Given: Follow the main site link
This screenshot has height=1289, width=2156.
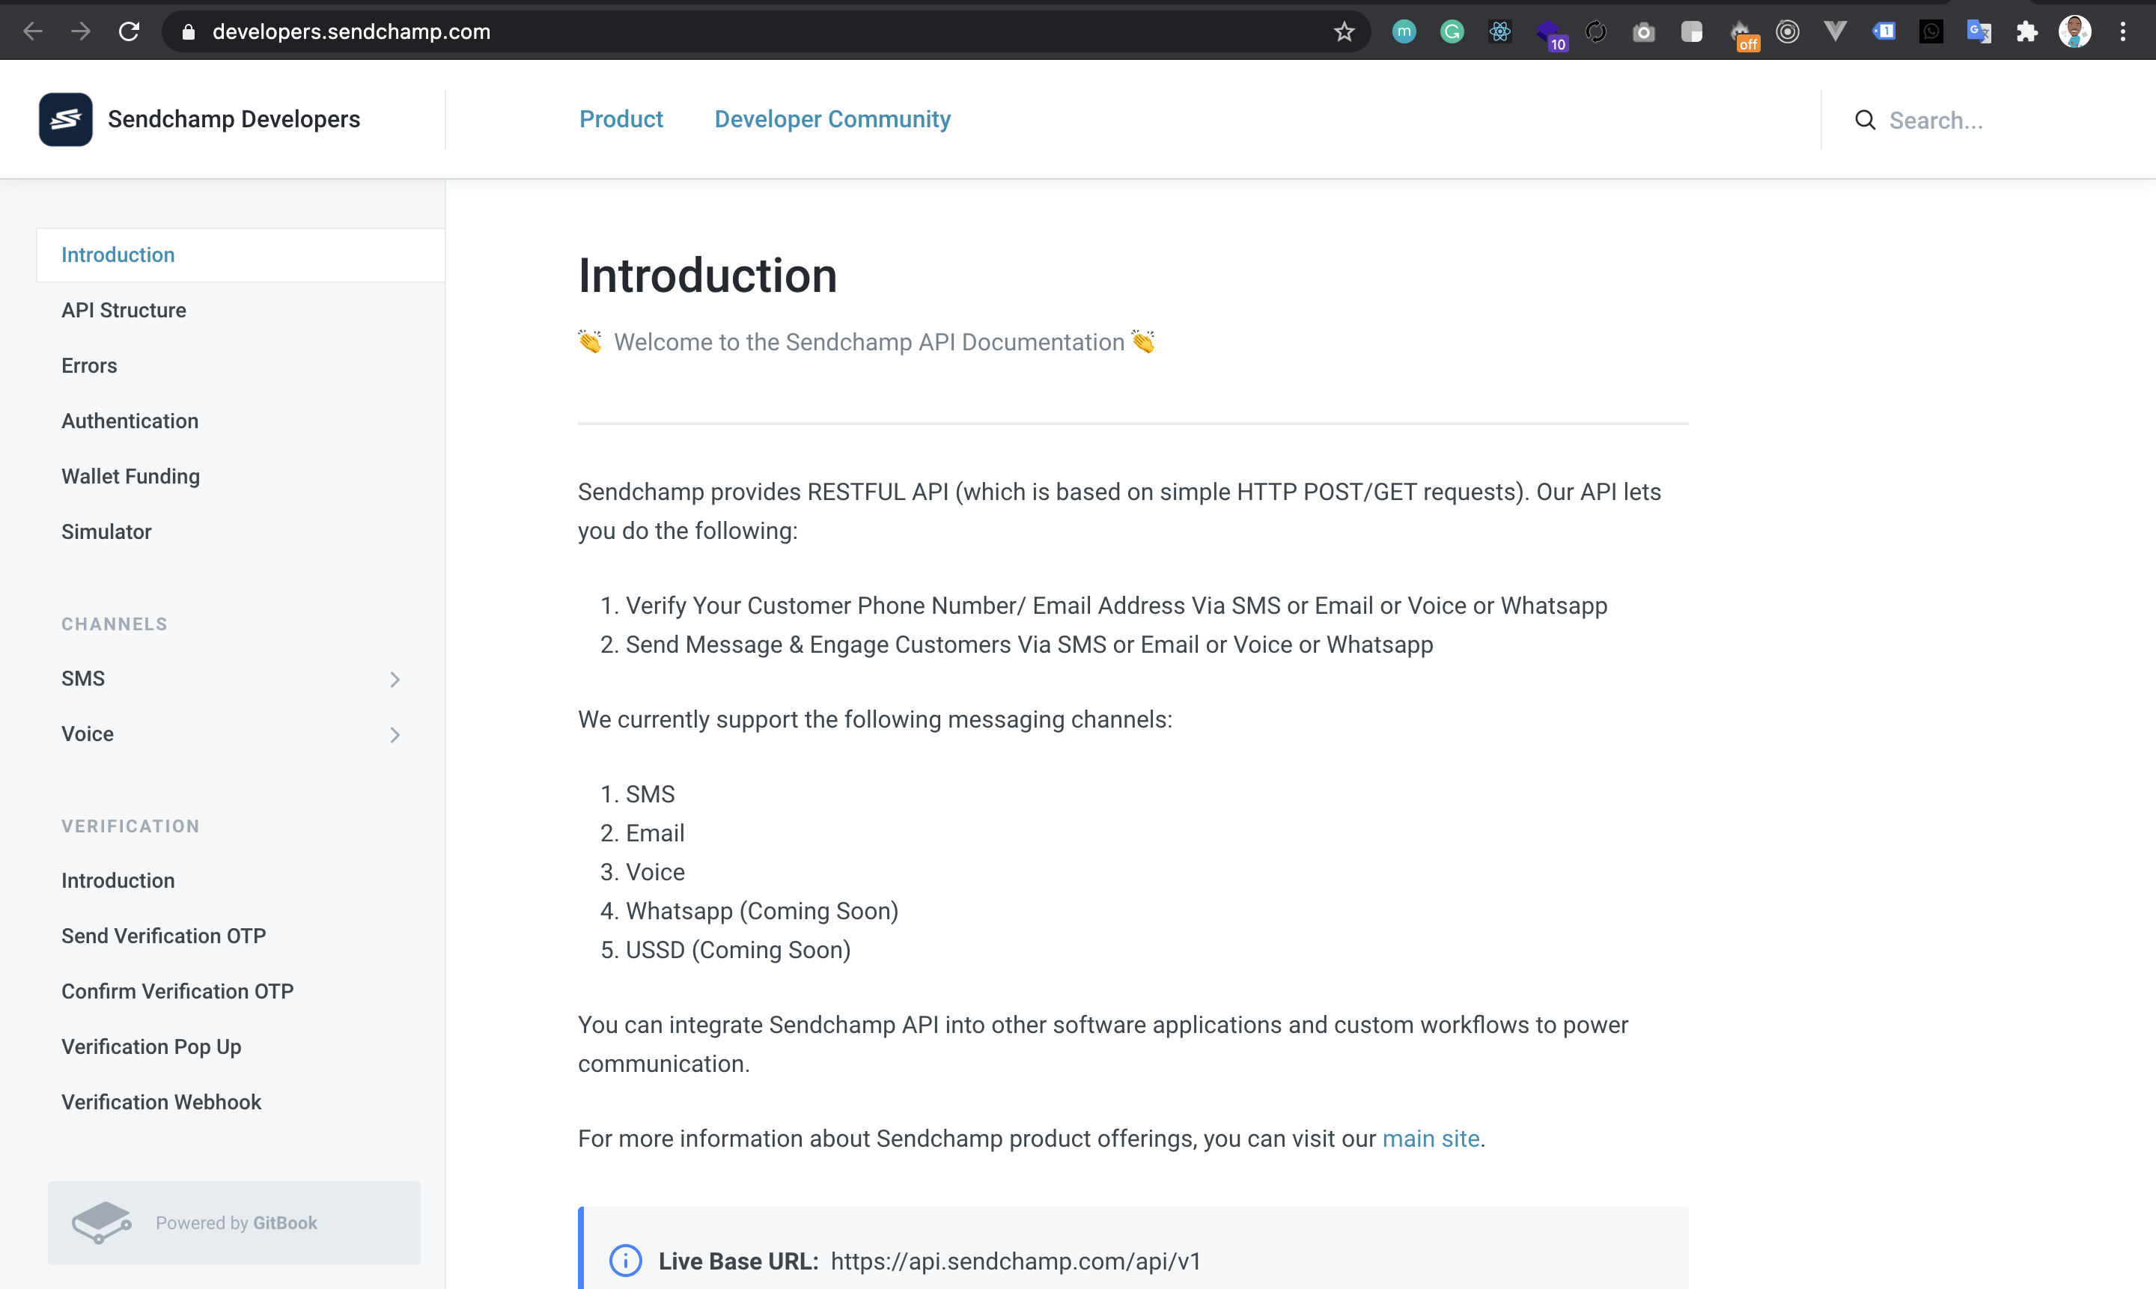Looking at the screenshot, I should pos(1430,1139).
